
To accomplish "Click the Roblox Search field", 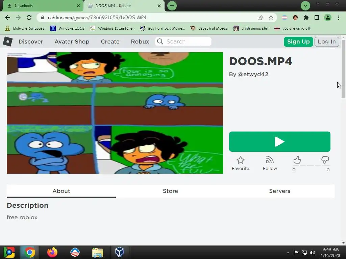I will pyautogui.click(x=183, y=41).
